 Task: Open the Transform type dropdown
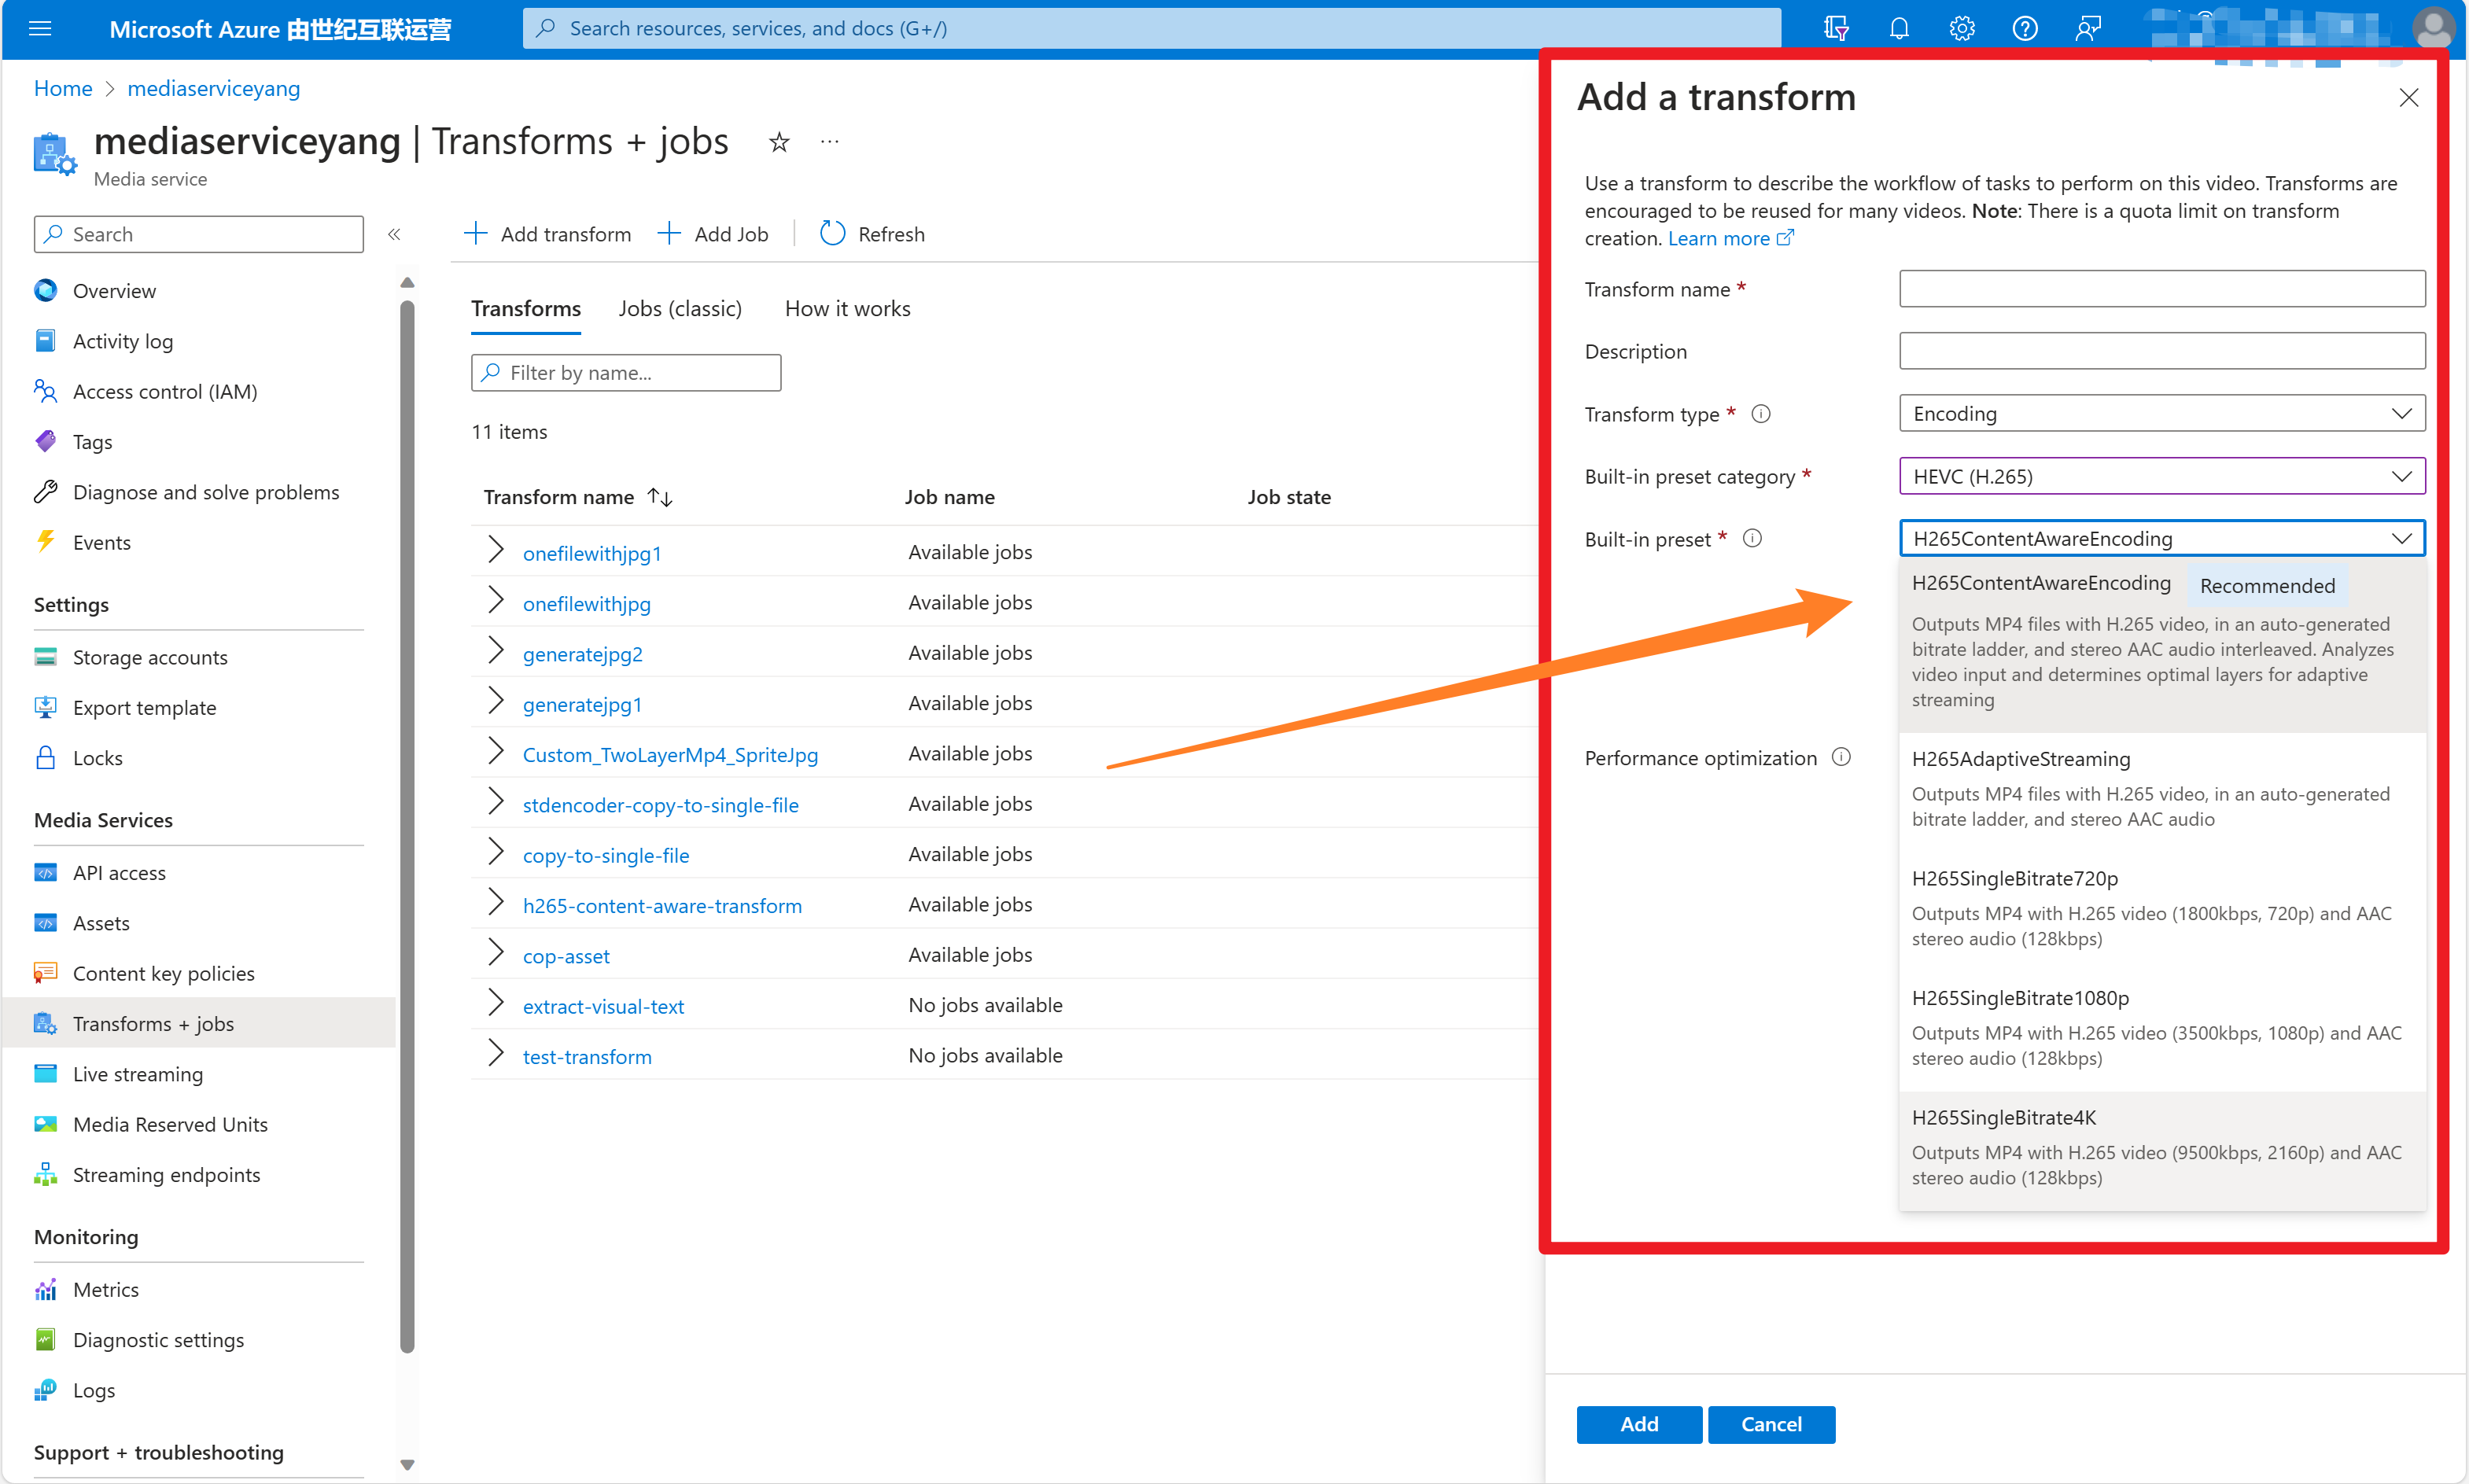click(x=2161, y=414)
